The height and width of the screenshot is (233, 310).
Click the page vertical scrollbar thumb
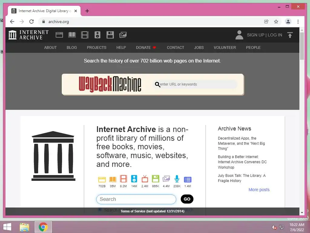tap(302, 46)
